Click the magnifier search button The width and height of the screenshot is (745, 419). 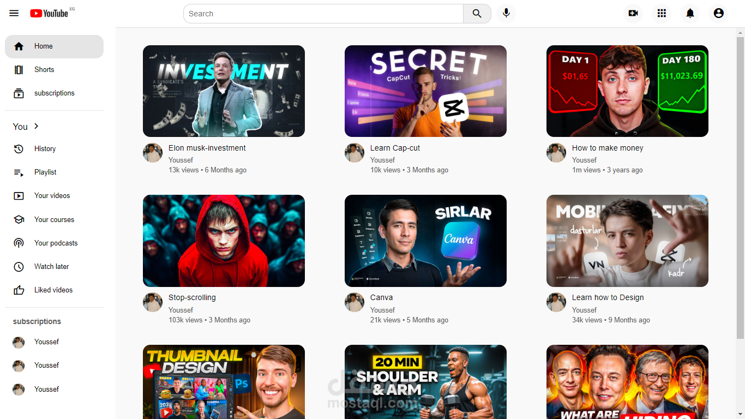point(477,14)
